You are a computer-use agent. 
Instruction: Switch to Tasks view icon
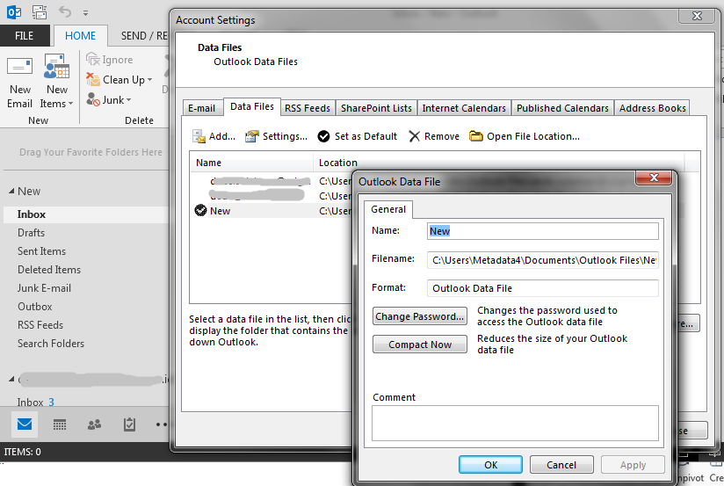[x=129, y=424]
